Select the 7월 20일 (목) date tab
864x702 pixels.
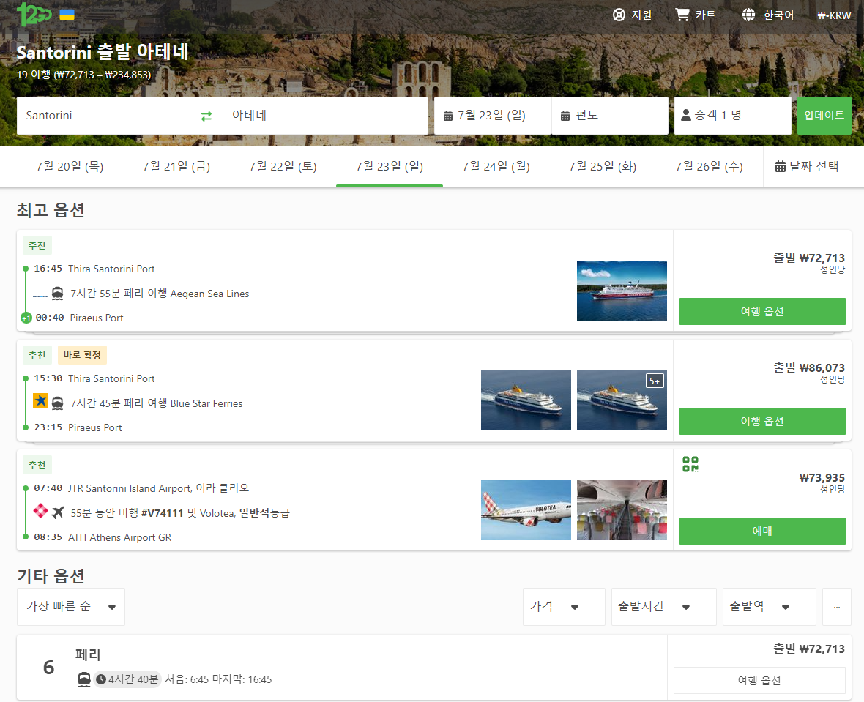click(70, 166)
